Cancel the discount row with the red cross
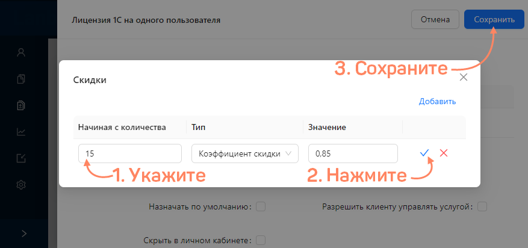The width and height of the screenshot is (528, 248). click(x=444, y=153)
